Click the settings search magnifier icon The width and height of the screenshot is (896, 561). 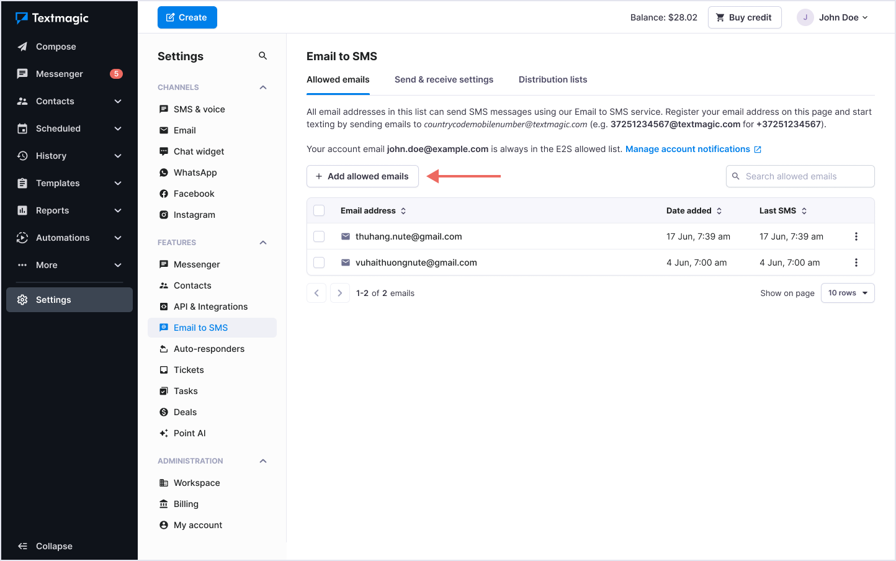[262, 56]
